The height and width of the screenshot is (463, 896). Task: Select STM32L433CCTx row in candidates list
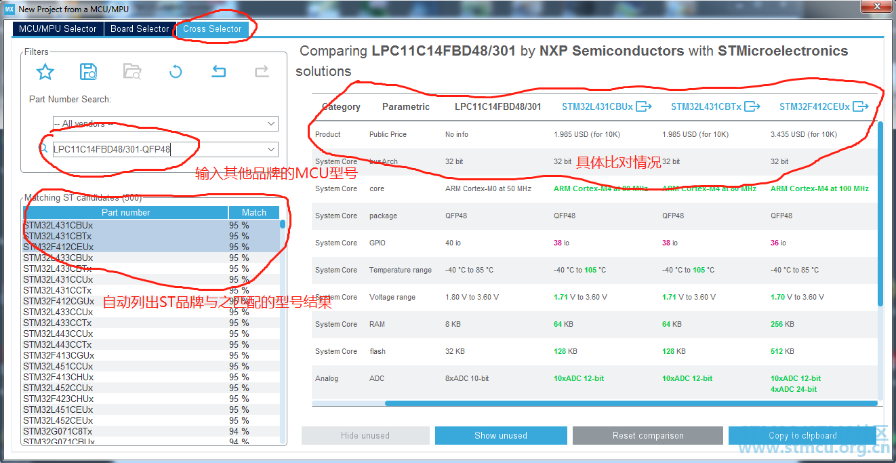(151, 323)
